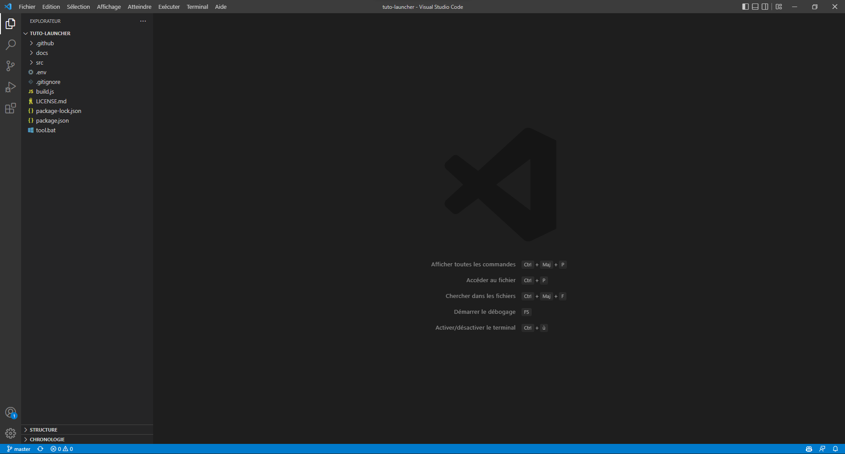Open the Aide menu
The image size is (845, 454).
point(221,7)
